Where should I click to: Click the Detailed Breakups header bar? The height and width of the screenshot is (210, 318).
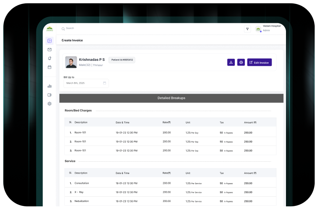[171, 98]
